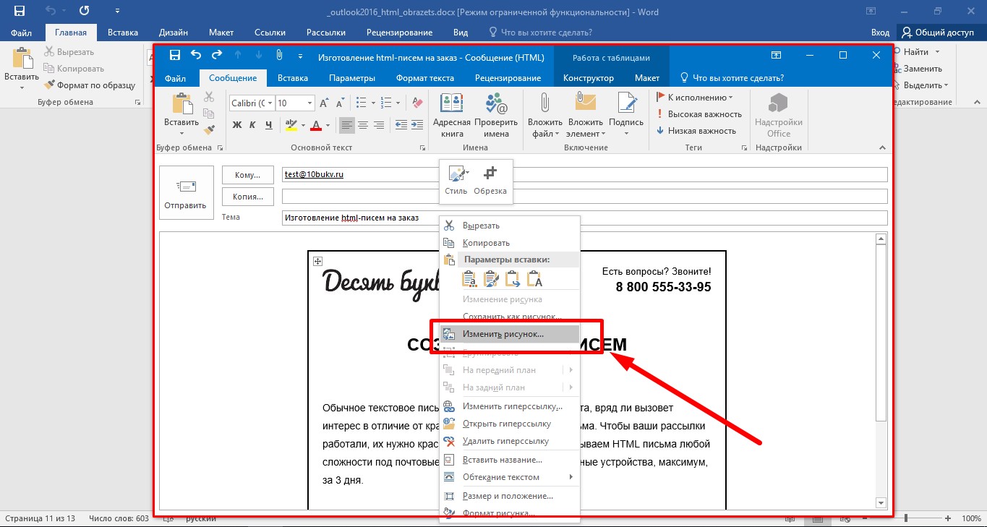Screen dimensions: 987x527
Task: Open bulleted list style dropdown arrow
Action: [x=372, y=103]
